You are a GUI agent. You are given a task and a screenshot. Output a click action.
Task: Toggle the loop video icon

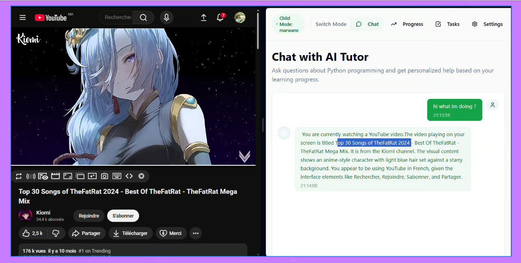tap(19, 176)
